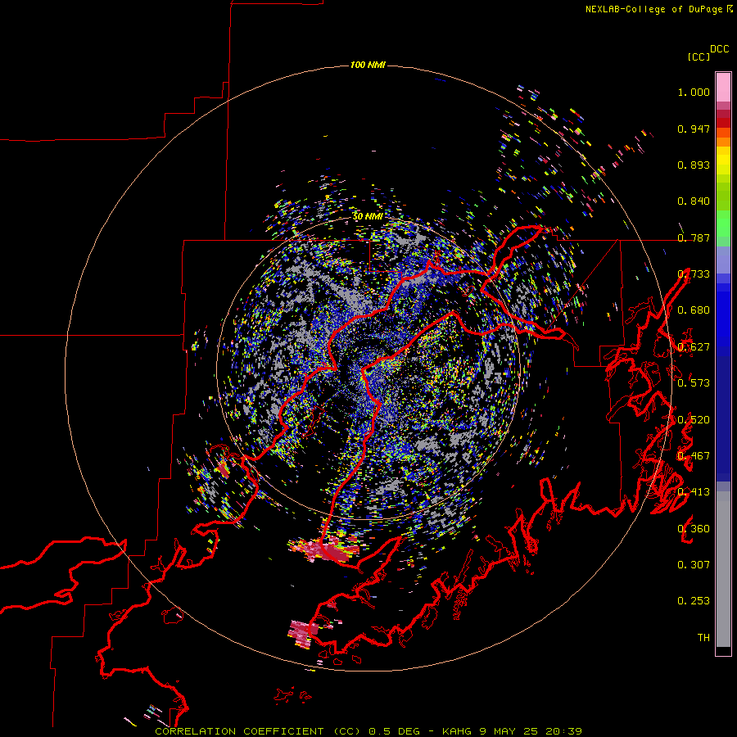Select the 1.000 scale value
This screenshot has height=737, width=737.
tap(694, 92)
